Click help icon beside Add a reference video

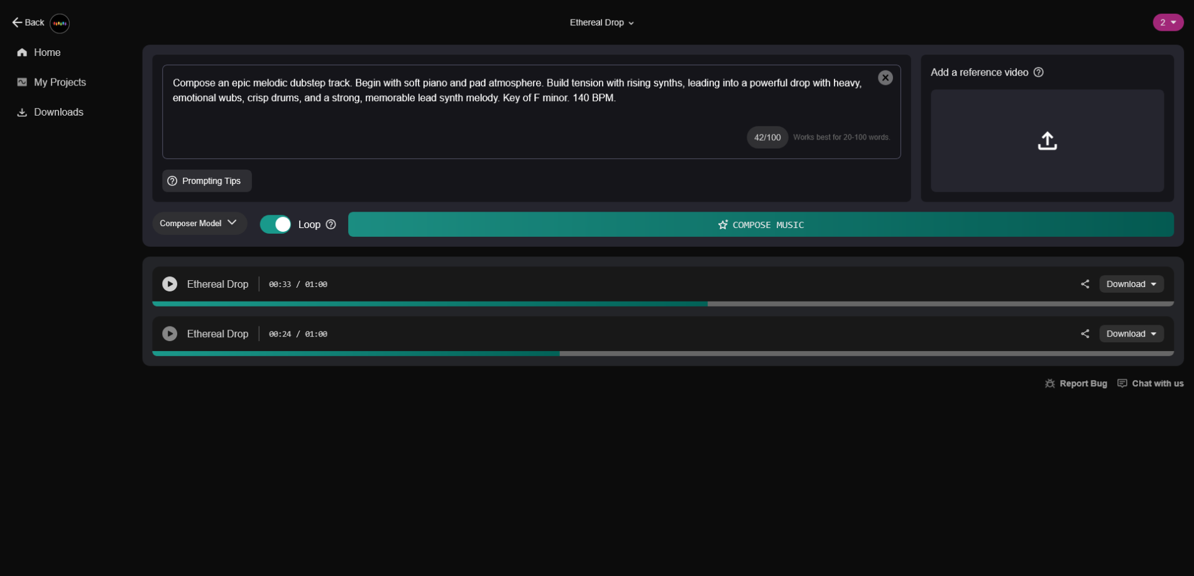[1039, 72]
